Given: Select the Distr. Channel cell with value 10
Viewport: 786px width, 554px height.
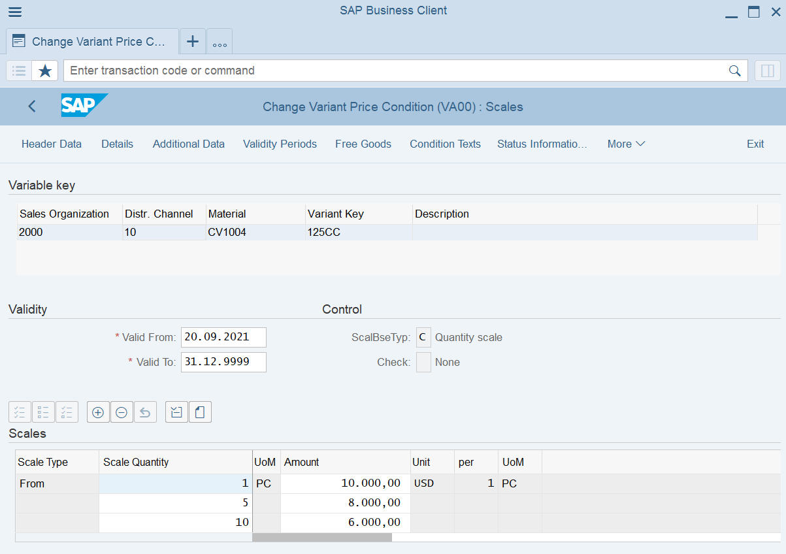Looking at the screenshot, I should point(165,232).
